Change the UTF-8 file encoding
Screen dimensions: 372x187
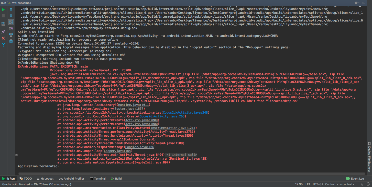pos(318,184)
